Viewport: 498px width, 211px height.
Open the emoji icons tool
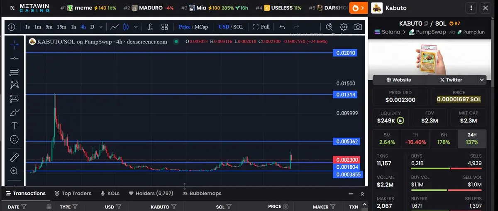pyautogui.click(x=14, y=139)
